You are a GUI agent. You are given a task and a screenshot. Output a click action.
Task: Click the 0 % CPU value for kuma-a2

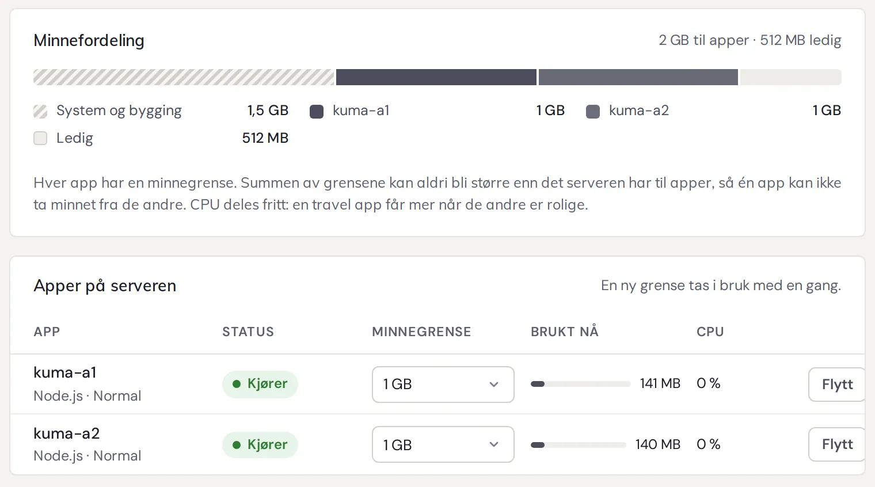click(709, 444)
